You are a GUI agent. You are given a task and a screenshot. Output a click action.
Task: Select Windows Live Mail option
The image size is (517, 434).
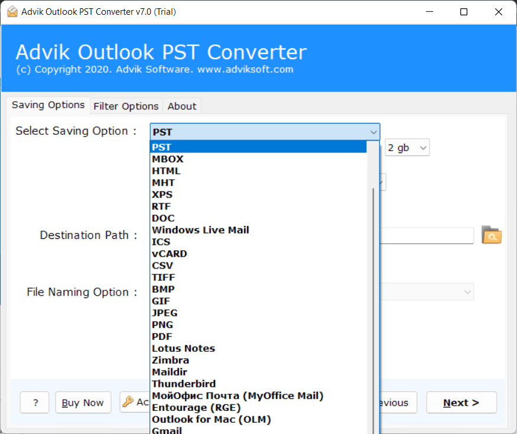point(258,229)
